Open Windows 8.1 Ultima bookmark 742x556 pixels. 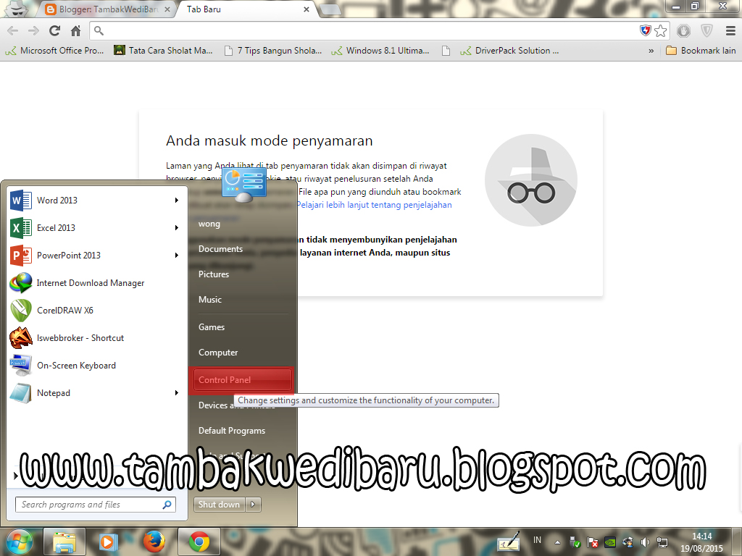click(x=380, y=51)
